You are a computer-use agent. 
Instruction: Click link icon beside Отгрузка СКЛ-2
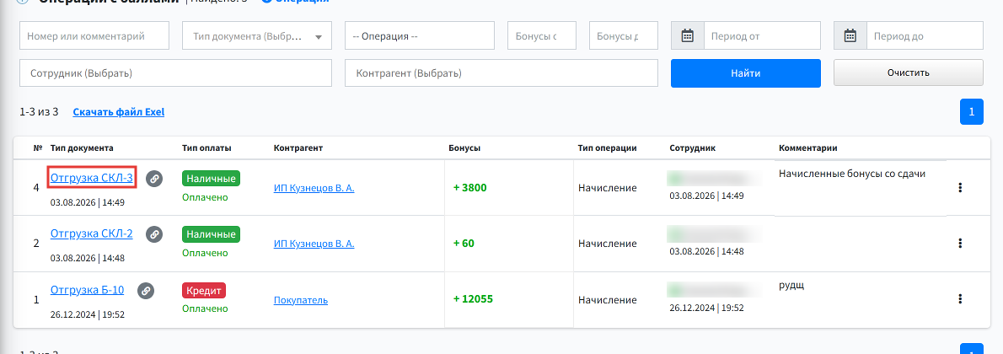coord(154,235)
